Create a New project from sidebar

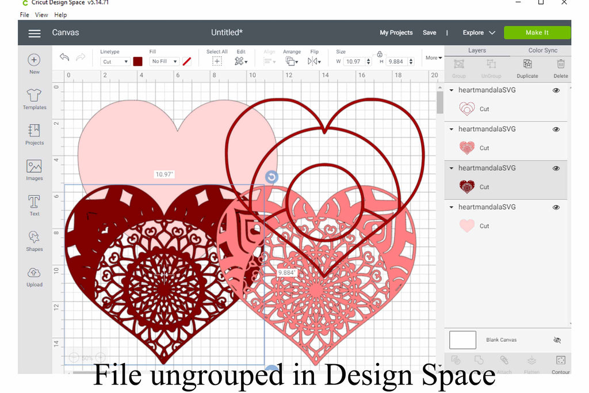34,63
